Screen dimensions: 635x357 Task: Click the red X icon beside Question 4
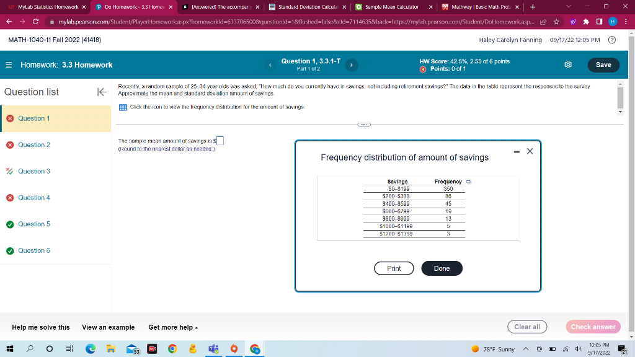[11, 197]
